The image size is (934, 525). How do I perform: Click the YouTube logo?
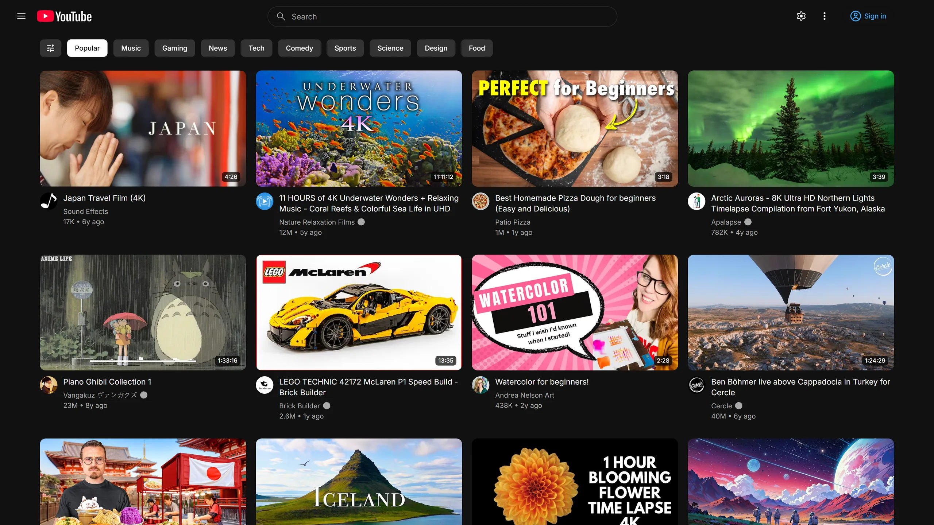coord(64,16)
